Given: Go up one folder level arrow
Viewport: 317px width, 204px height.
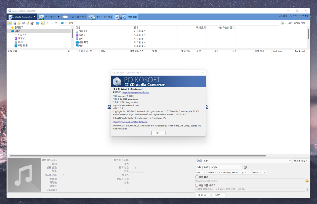Looking at the screenshot, I should 56,23.
